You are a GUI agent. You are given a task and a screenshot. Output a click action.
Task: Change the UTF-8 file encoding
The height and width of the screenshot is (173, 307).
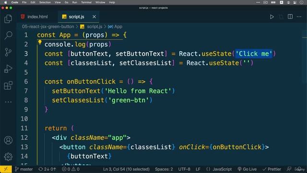pyautogui.click(x=184, y=169)
